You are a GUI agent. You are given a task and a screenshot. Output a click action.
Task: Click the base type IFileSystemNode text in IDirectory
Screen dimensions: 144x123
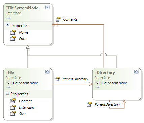pyautogui.click(x=113, y=83)
